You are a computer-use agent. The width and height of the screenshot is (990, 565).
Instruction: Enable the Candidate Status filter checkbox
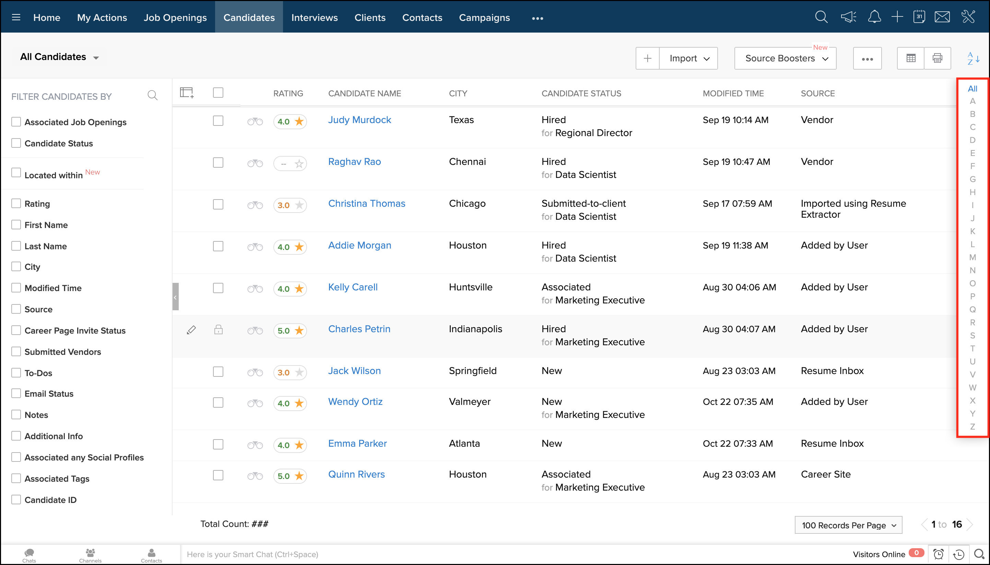pos(16,143)
